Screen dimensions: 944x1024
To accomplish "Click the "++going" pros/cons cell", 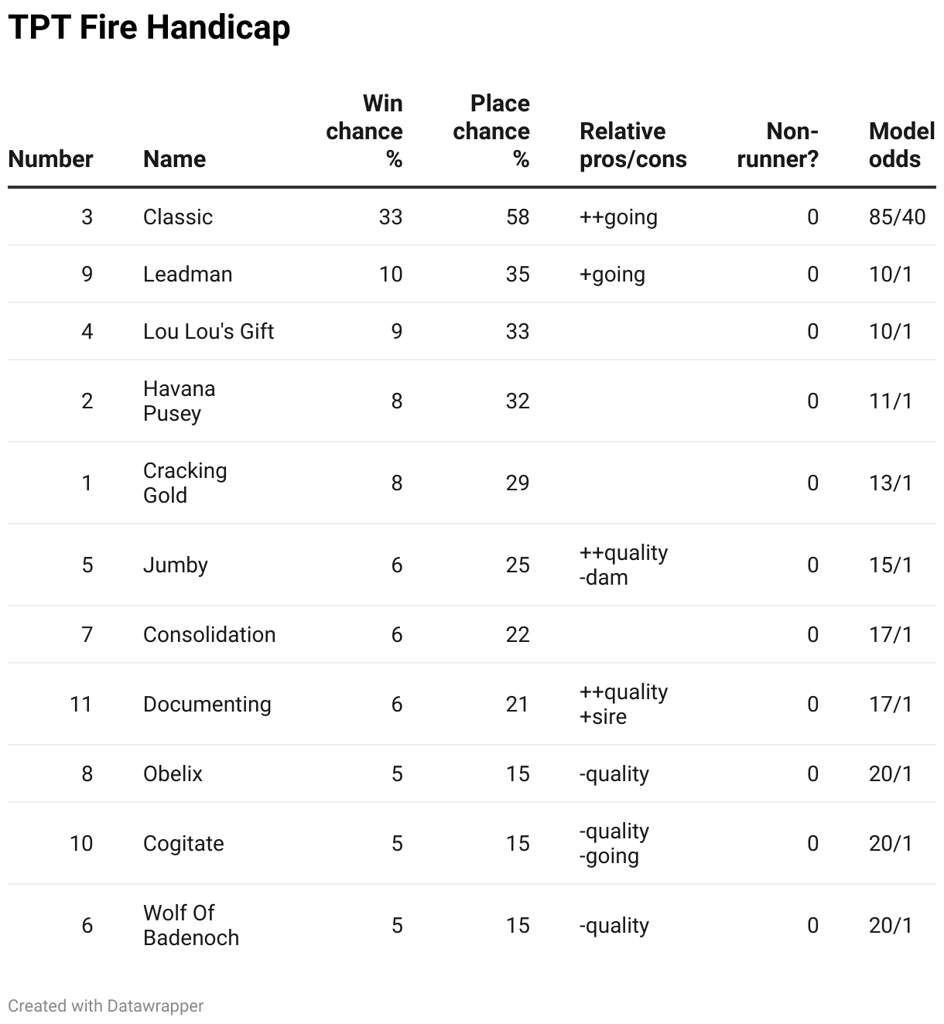I will click(x=618, y=217).
